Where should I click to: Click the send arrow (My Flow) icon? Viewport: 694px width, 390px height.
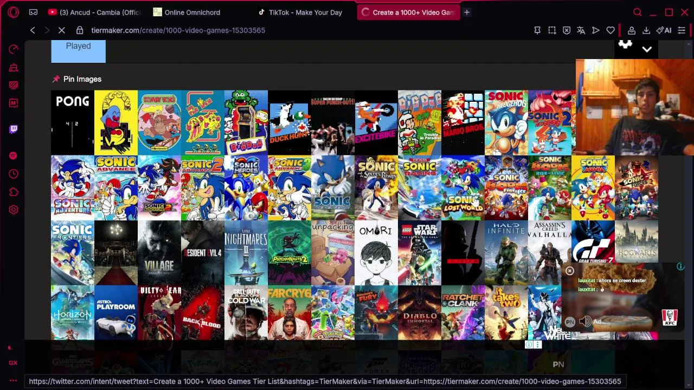[596, 30]
